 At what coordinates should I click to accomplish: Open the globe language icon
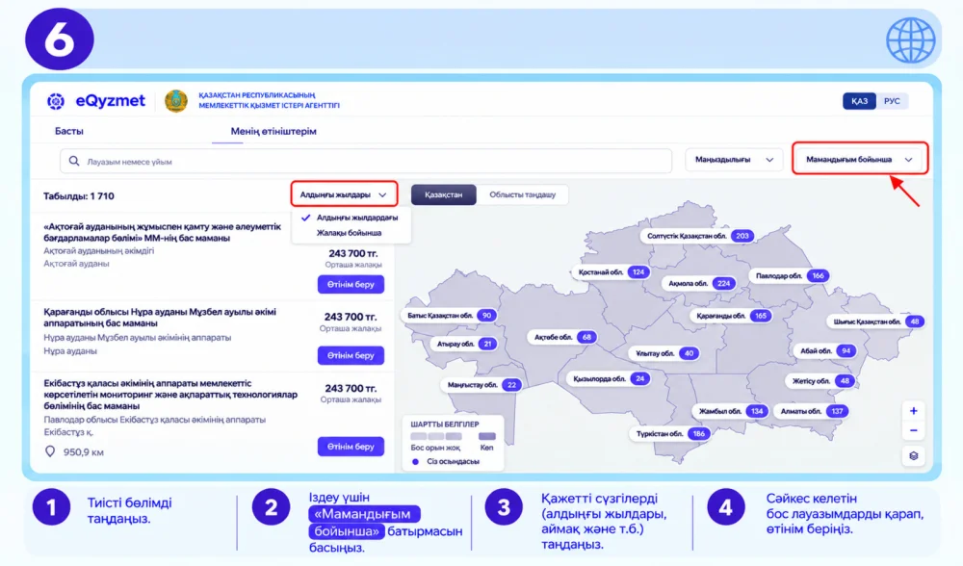[x=910, y=40]
